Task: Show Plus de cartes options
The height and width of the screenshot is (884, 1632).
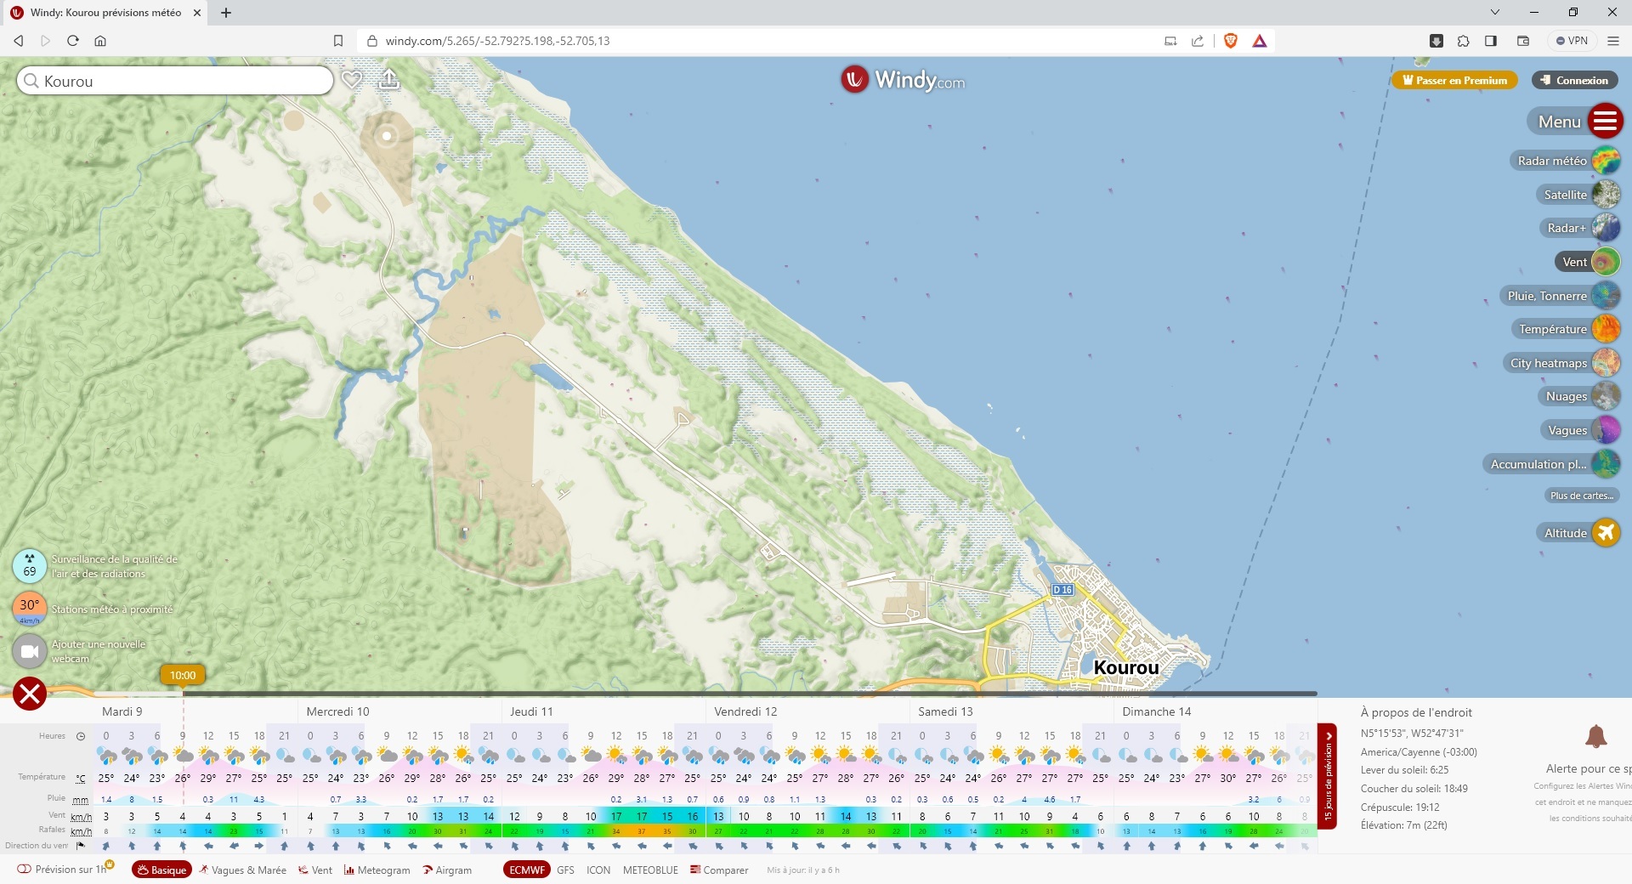Action: coord(1581,496)
